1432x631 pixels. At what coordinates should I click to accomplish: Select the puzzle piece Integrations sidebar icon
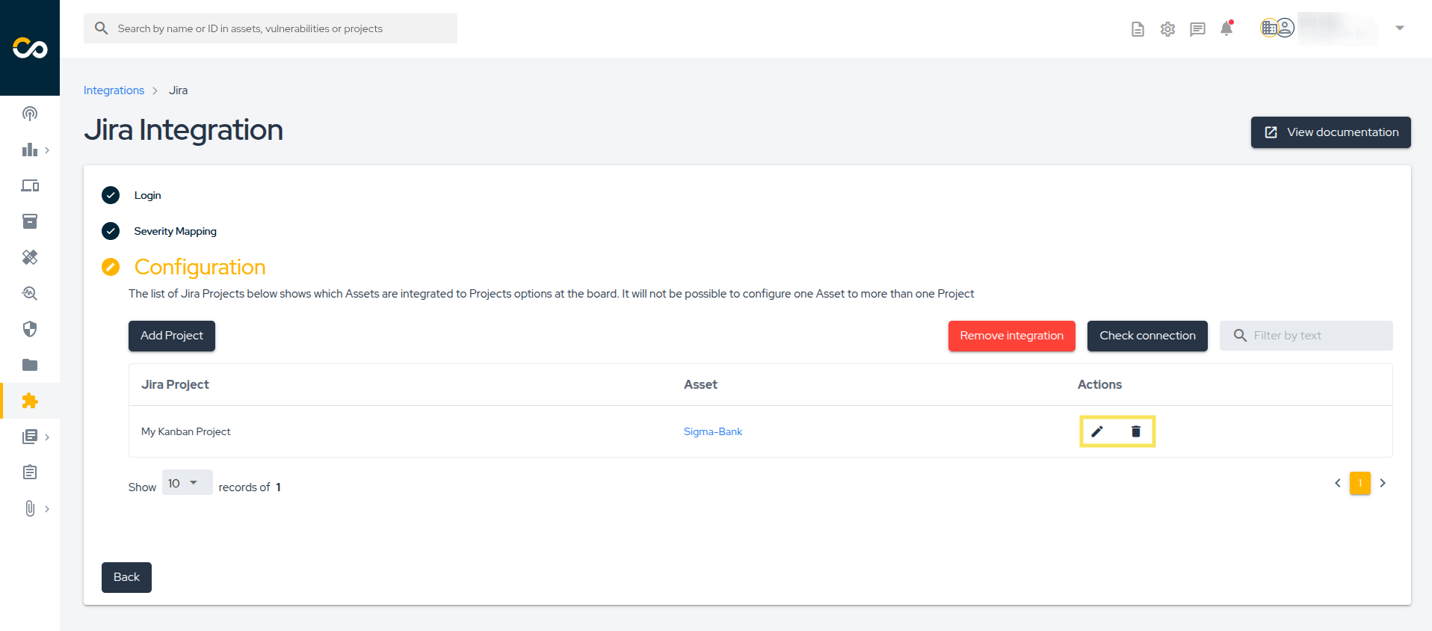(x=30, y=401)
